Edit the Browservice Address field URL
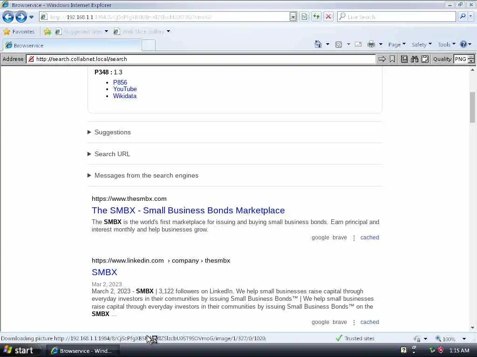 [x=201, y=59]
